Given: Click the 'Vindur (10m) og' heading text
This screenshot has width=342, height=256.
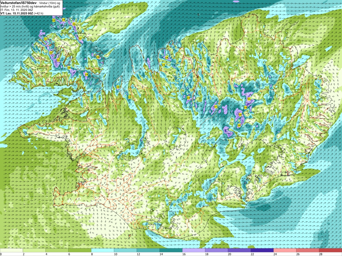Looking at the screenshot, I should (50, 3).
